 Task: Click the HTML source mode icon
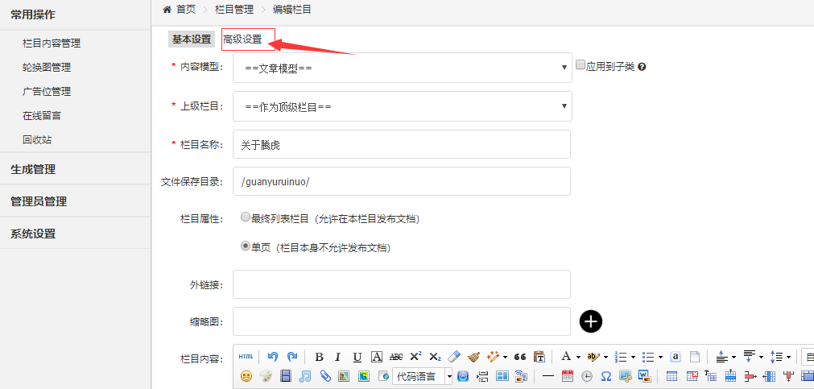(246, 357)
